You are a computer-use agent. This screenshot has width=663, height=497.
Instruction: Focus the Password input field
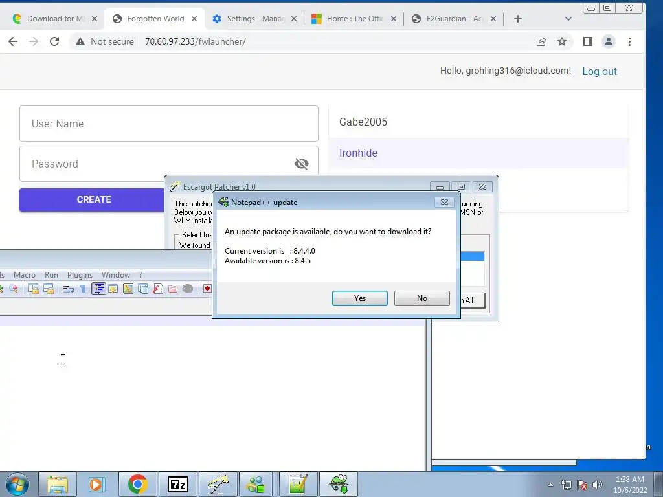[169, 164]
